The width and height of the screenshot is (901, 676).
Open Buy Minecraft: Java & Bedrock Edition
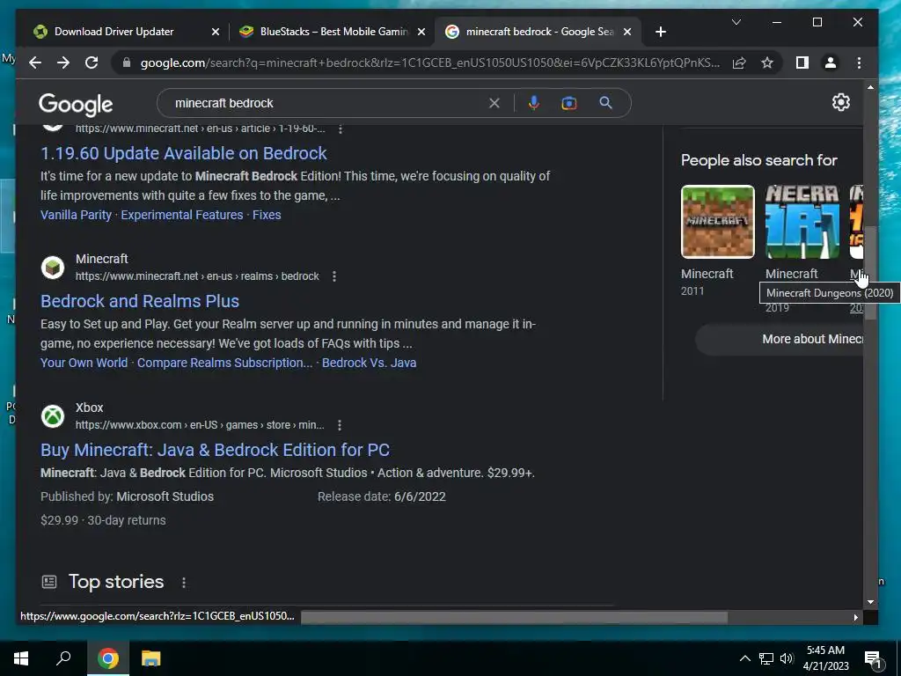(x=215, y=450)
